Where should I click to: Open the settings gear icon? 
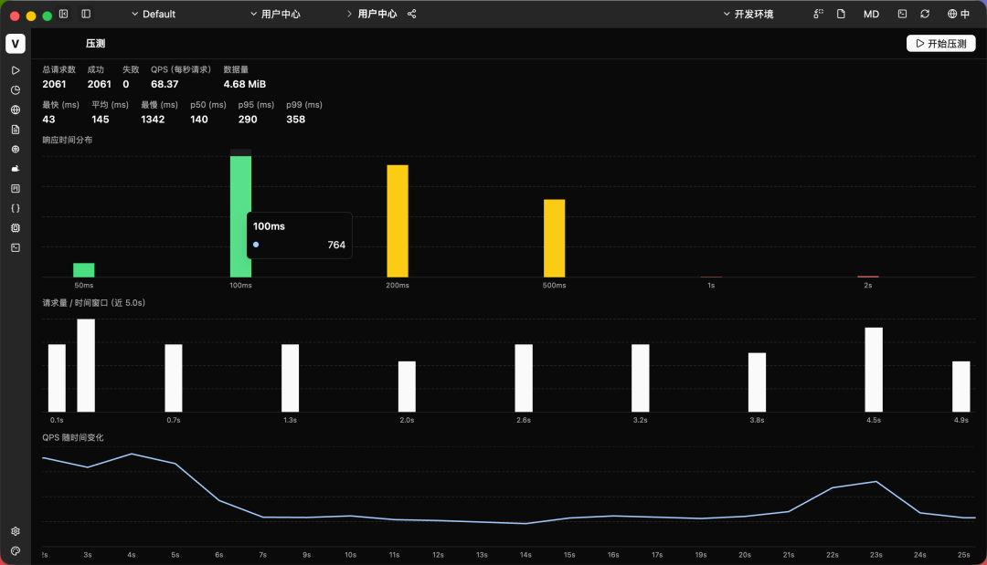(16, 531)
